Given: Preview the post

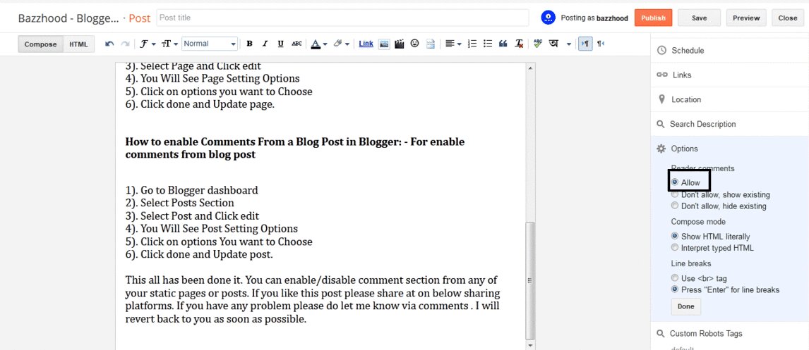Looking at the screenshot, I should coord(746,18).
